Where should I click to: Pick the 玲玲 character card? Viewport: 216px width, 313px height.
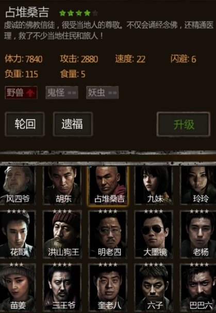tap(198, 185)
